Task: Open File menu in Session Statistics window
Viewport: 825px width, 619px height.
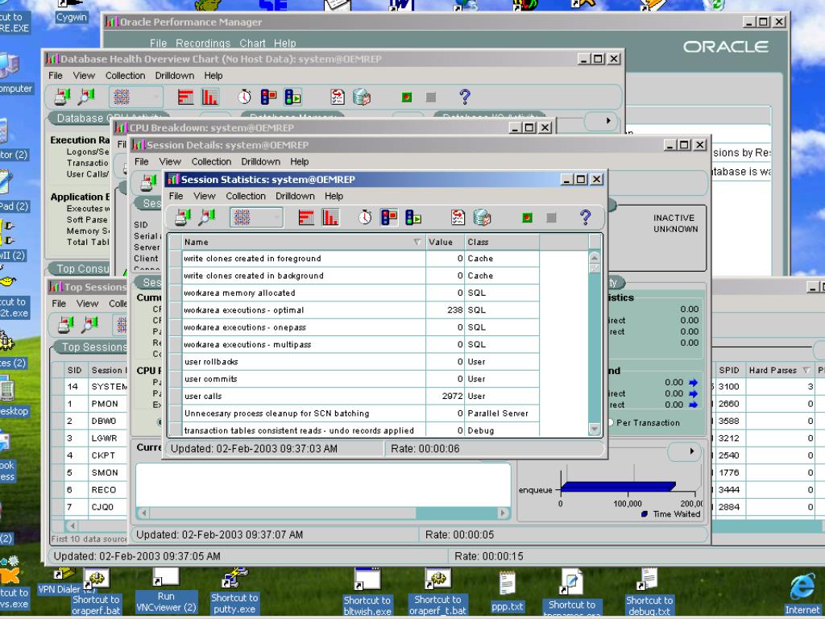Action: 176,196
